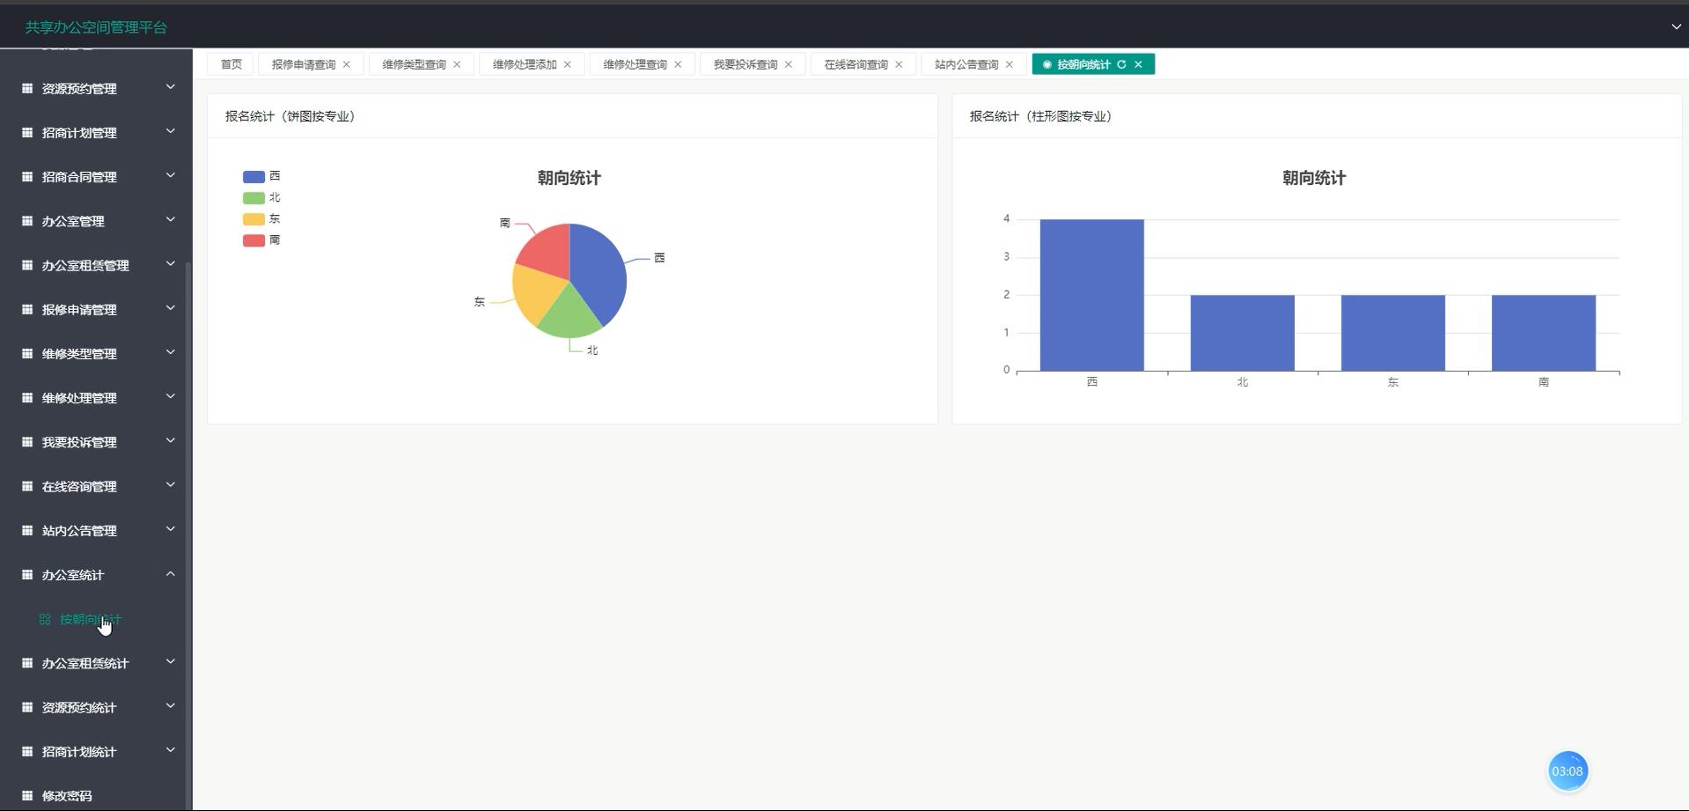
Task: Click the yellow 东 legend color swatch
Action: click(x=253, y=219)
